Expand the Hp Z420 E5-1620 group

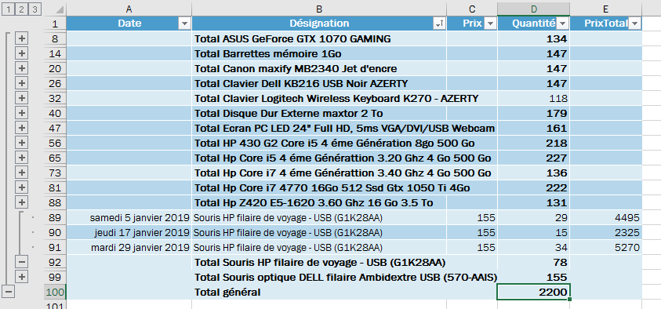(21, 202)
